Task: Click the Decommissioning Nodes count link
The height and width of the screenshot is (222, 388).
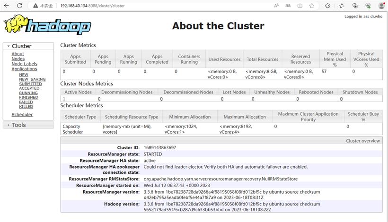Action: click(99, 99)
